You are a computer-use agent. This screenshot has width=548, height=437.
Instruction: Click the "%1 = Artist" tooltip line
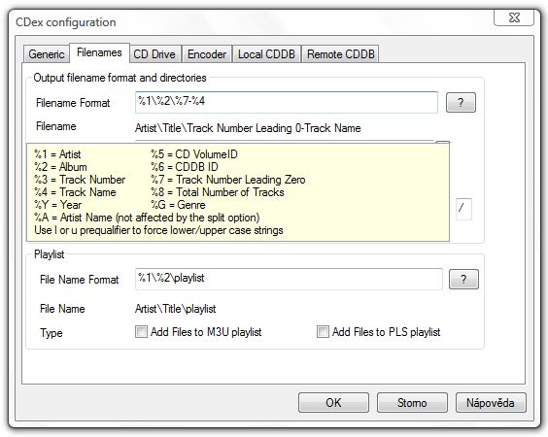[x=57, y=154]
